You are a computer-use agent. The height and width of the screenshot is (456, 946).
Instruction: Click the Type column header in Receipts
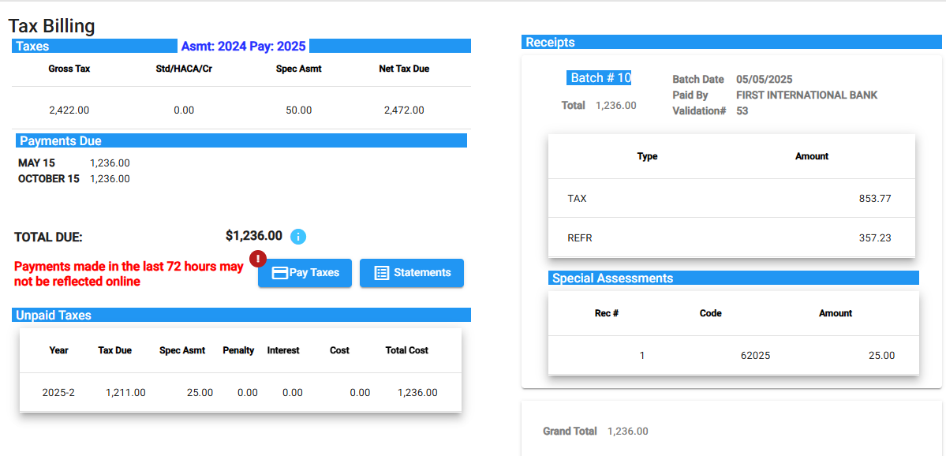click(x=647, y=156)
